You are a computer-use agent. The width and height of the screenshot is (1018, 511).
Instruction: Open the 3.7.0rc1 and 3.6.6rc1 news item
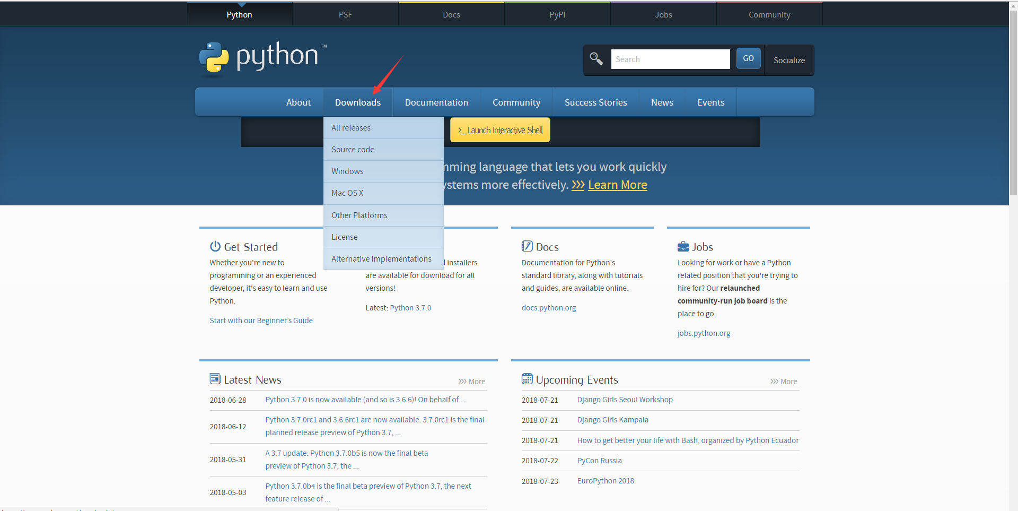[375, 426]
